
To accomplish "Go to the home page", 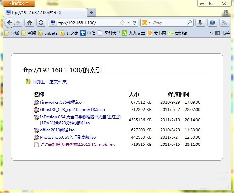I will (x=29, y=23).
